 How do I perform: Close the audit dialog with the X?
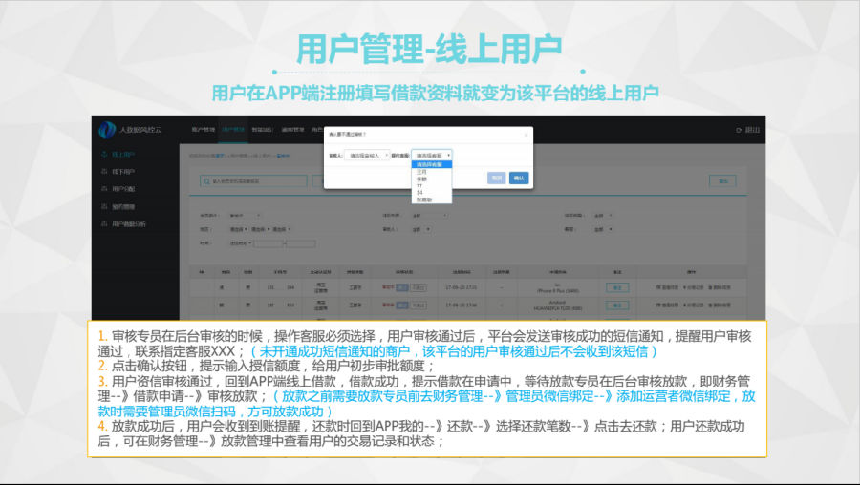[x=526, y=135]
